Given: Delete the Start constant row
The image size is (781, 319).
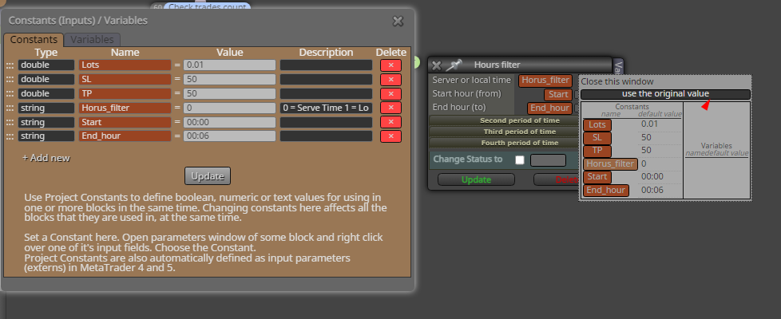Looking at the screenshot, I should tap(390, 123).
